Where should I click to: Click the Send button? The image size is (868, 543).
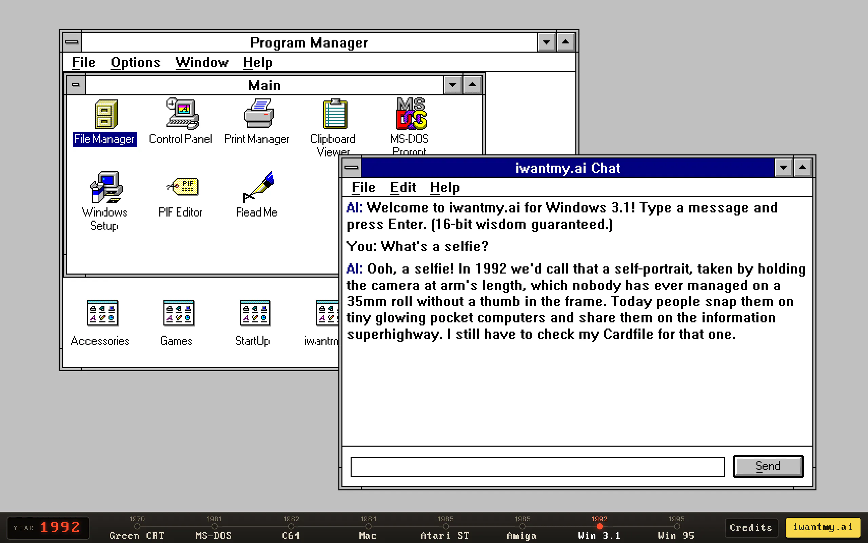768,466
